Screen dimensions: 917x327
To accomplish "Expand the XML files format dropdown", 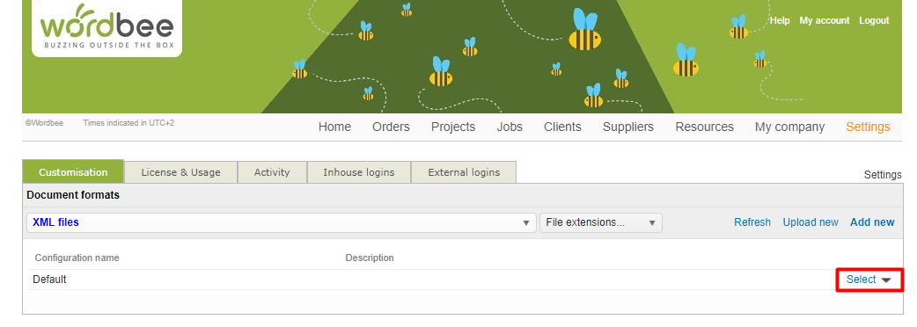I will tap(282, 222).
